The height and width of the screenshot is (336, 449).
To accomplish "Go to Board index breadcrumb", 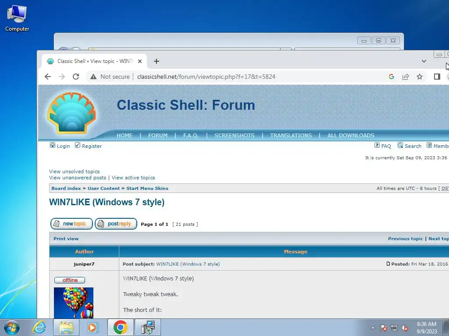I will tap(66, 188).
